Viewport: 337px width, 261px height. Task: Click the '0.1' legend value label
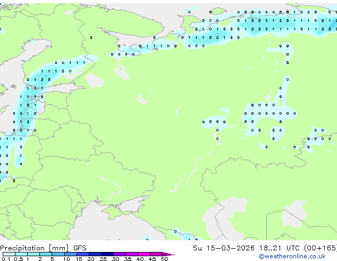[6, 259]
